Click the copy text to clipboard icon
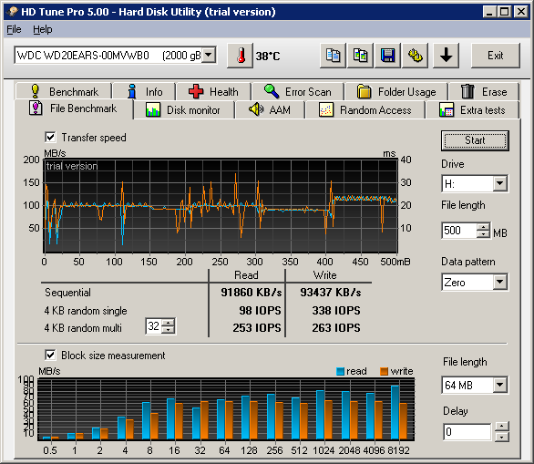 point(333,56)
